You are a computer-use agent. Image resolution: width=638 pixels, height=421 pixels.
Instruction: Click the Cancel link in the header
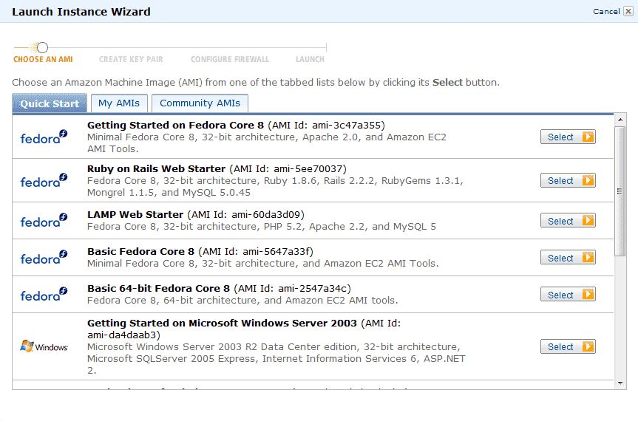[606, 11]
